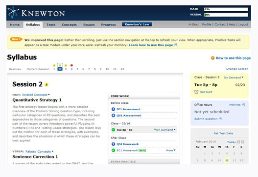Click the yellow status dot above session 1
Viewport: 258px width, 177px height.
click(54, 65)
